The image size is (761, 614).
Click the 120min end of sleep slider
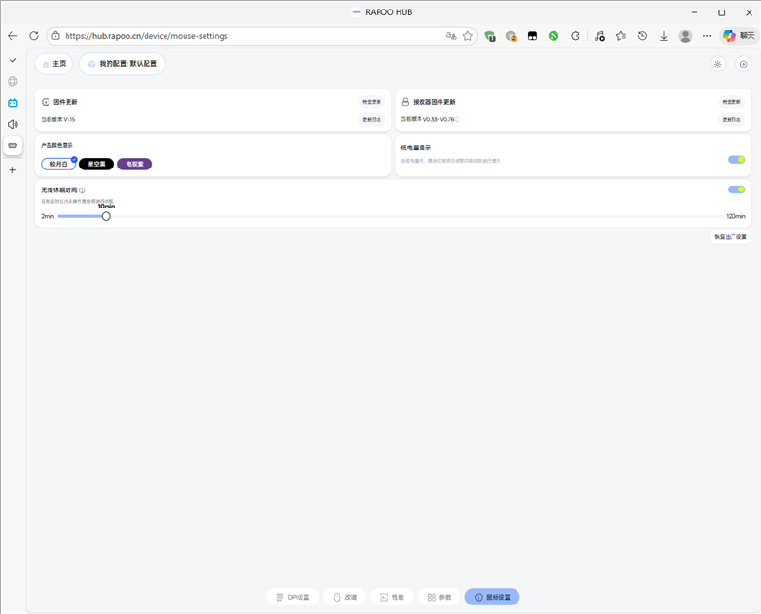[735, 216]
